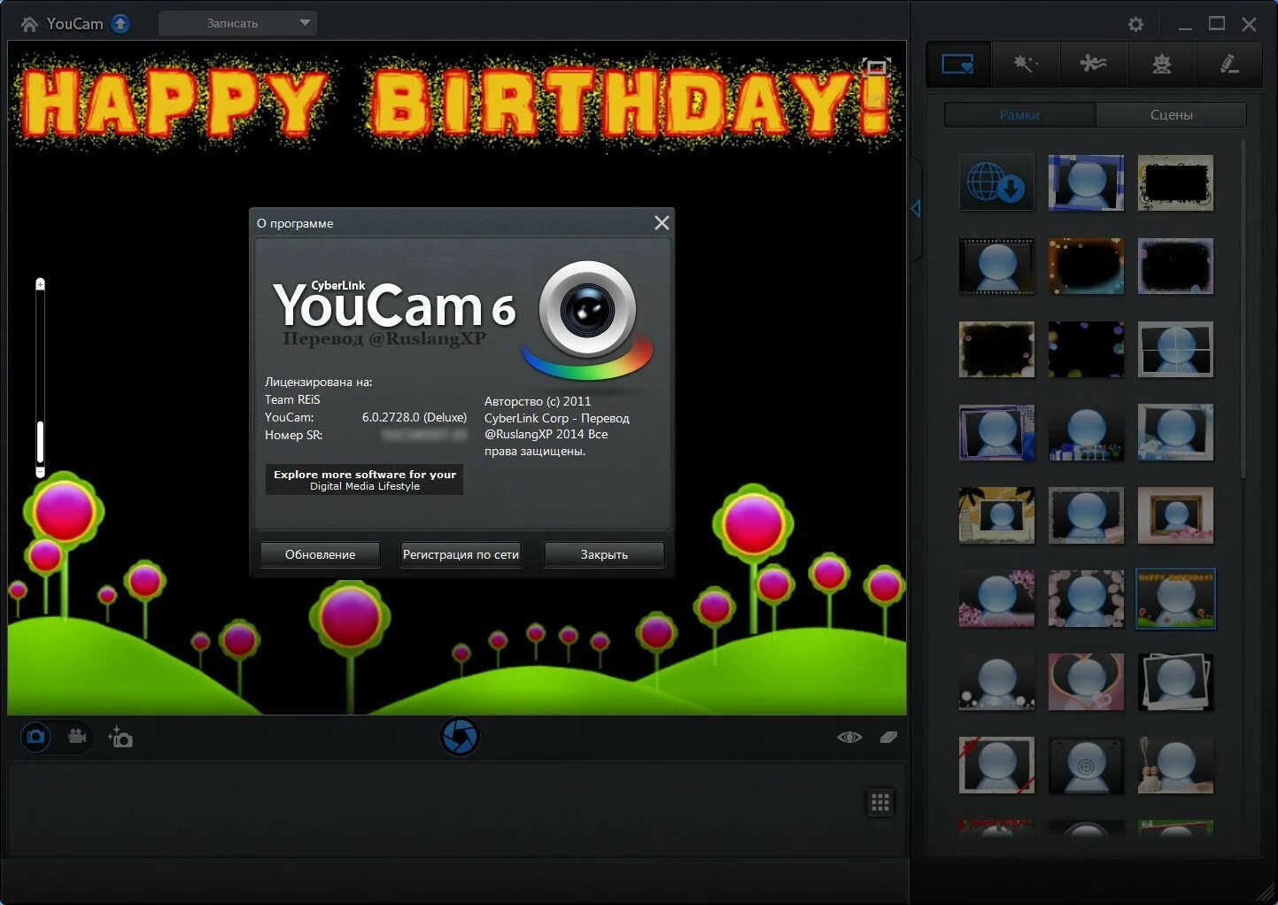This screenshot has height=905, width=1278.
Task: Select the avatar gadgets category icon
Action: (x=1162, y=64)
